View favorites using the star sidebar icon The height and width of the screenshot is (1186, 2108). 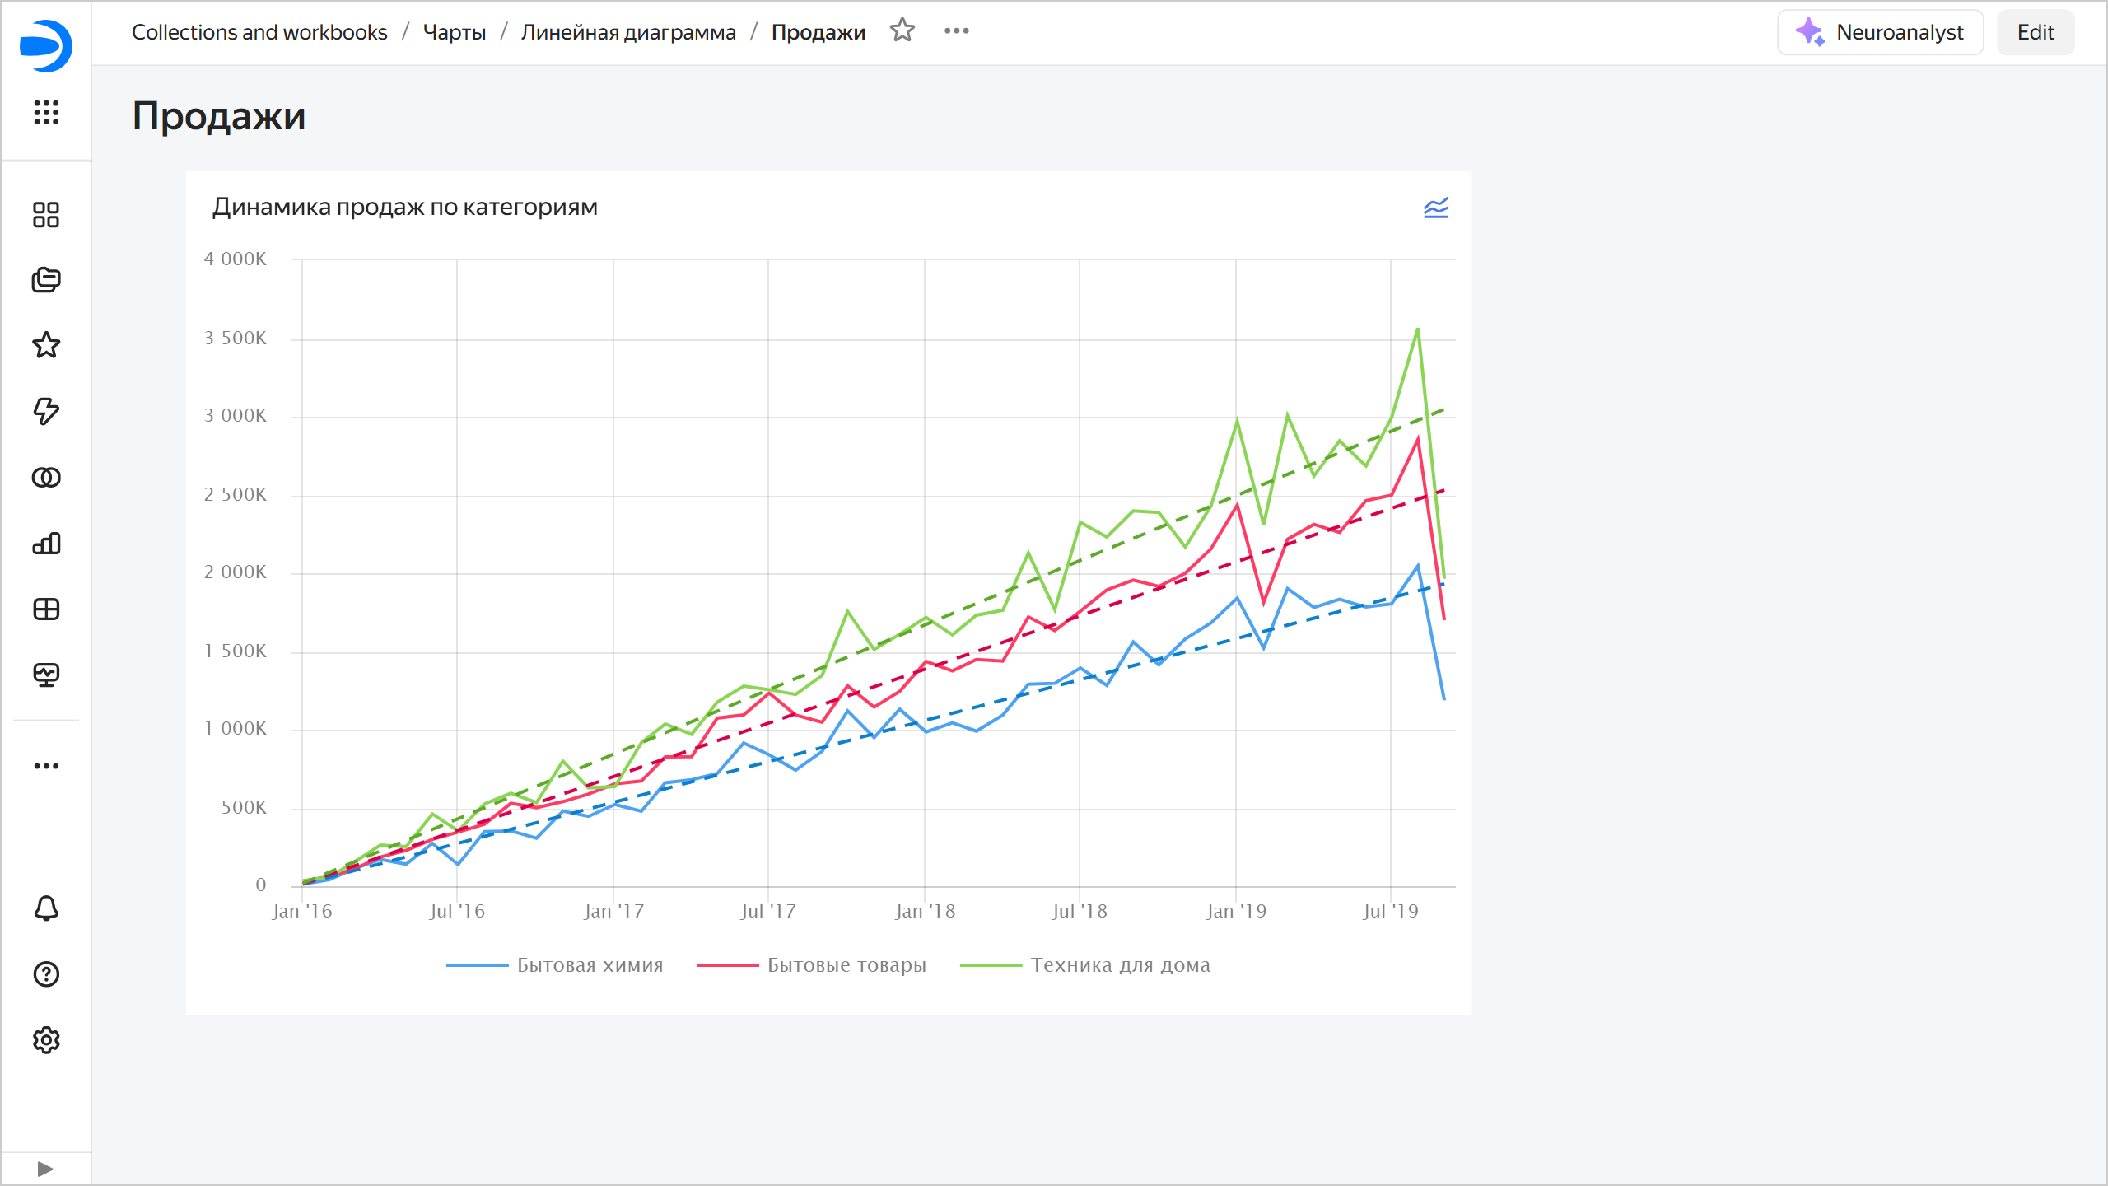click(x=47, y=346)
